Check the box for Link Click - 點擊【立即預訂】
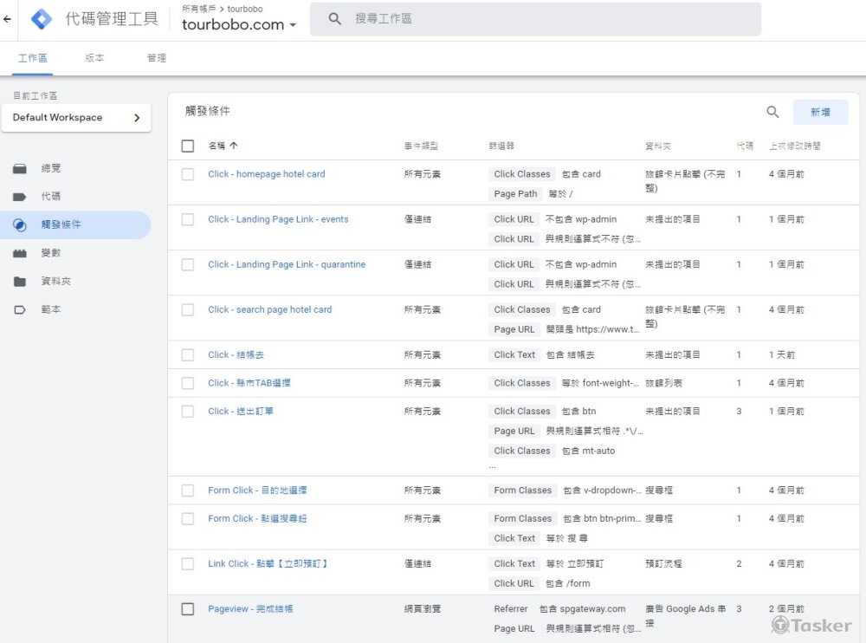 (188, 564)
